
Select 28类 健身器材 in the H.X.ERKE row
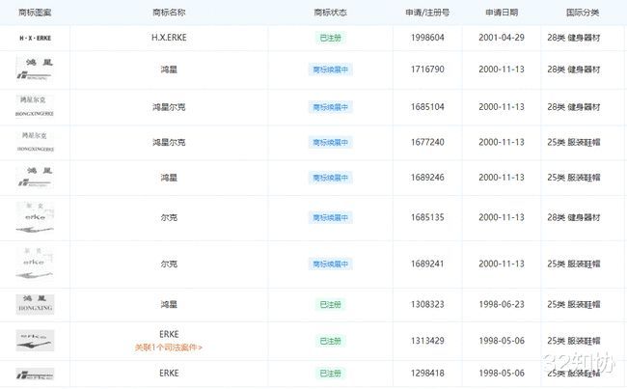tap(574, 38)
